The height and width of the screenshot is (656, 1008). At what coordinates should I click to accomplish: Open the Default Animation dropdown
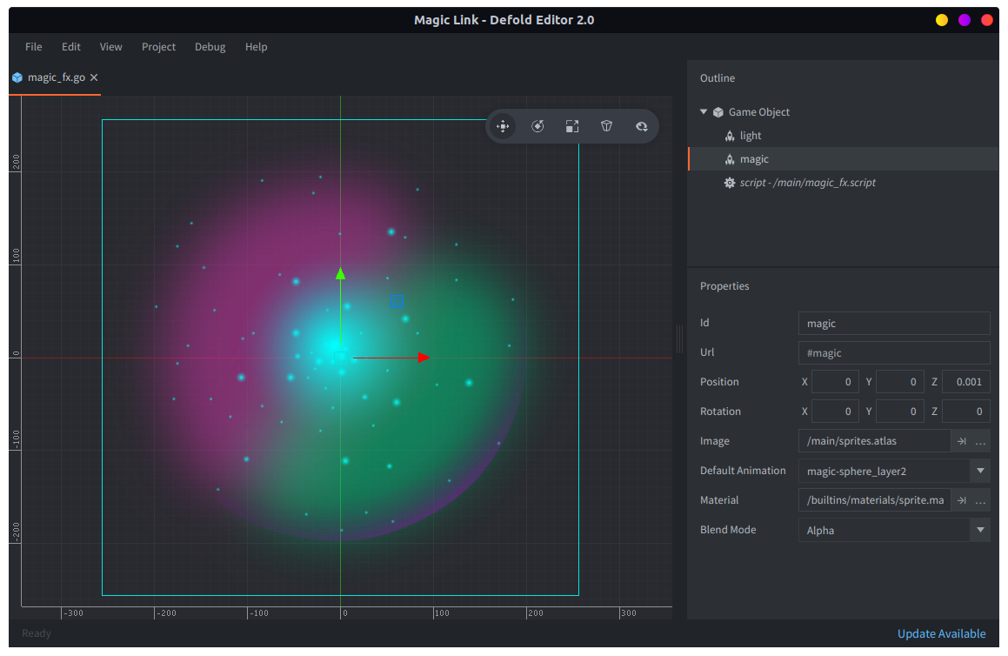(x=979, y=471)
